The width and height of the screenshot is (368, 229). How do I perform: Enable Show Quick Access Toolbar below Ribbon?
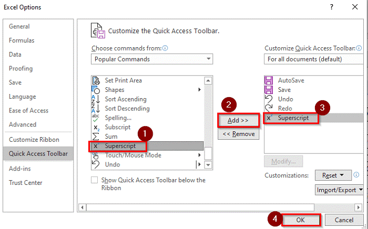94,180
